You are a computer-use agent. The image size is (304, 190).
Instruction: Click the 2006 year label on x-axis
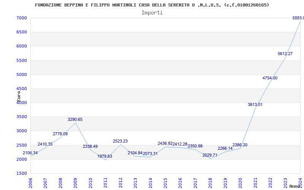coord(30,183)
